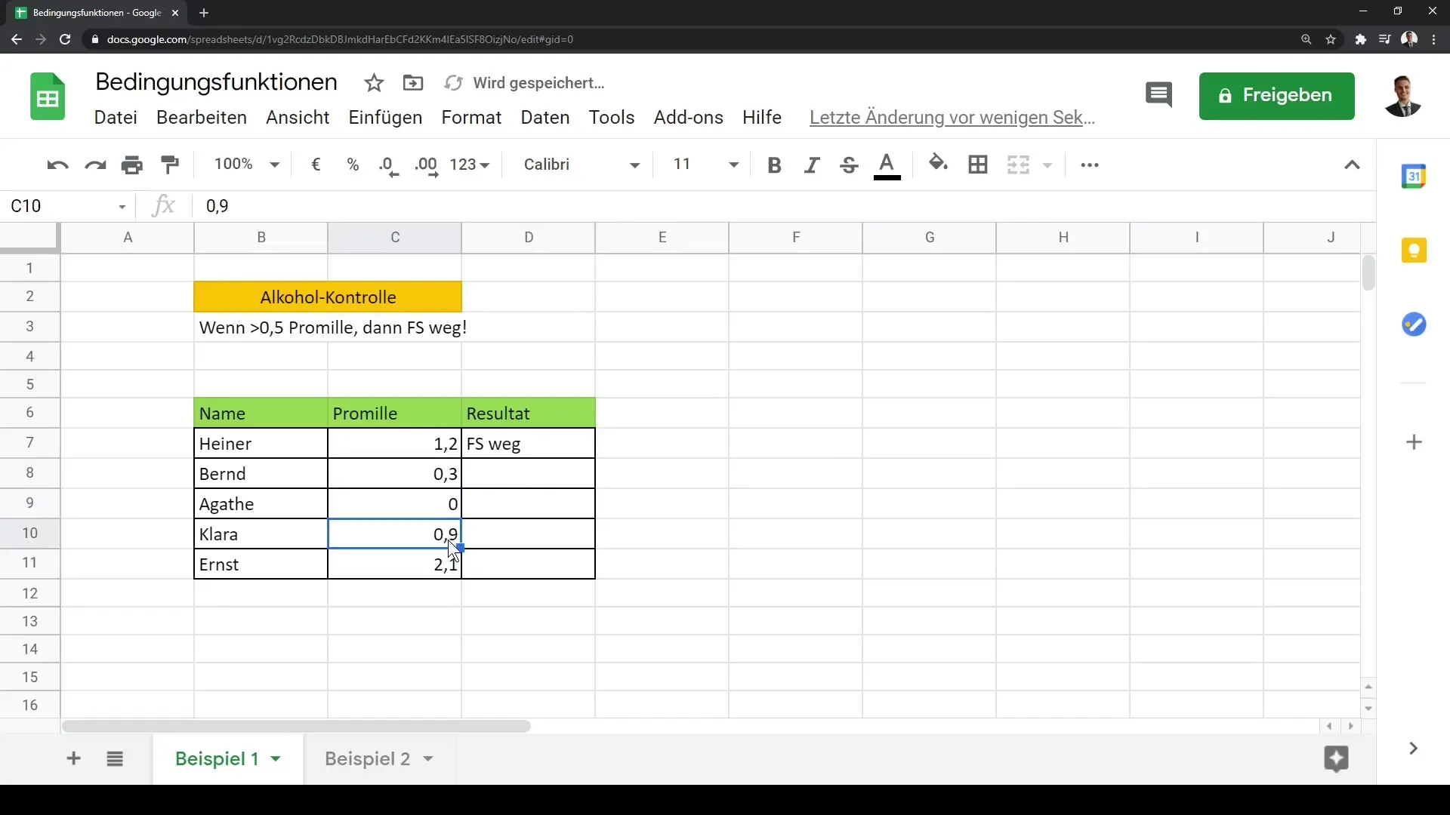The height and width of the screenshot is (815, 1450).
Task: Open Google Calendar side panel
Action: (1414, 177)
